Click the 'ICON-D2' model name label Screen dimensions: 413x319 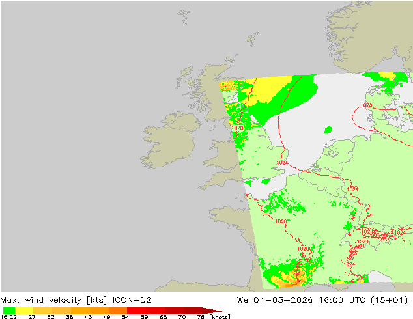(x=132, y=300)
